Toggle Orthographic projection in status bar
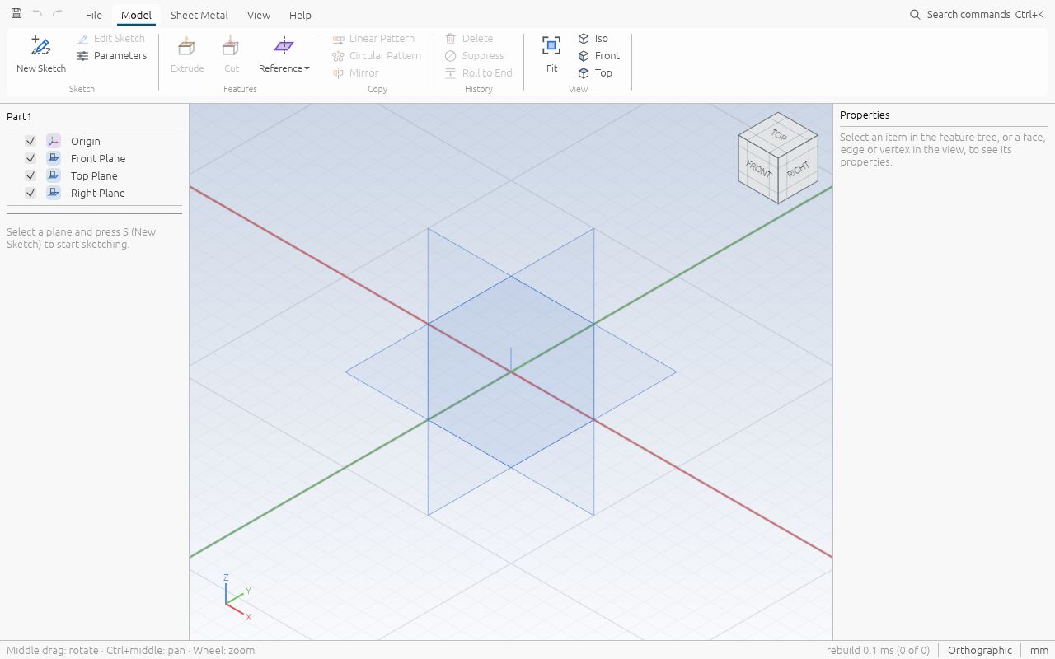Image resolution: width=1055 pixels, height=659 pixels. click(980, 650)
